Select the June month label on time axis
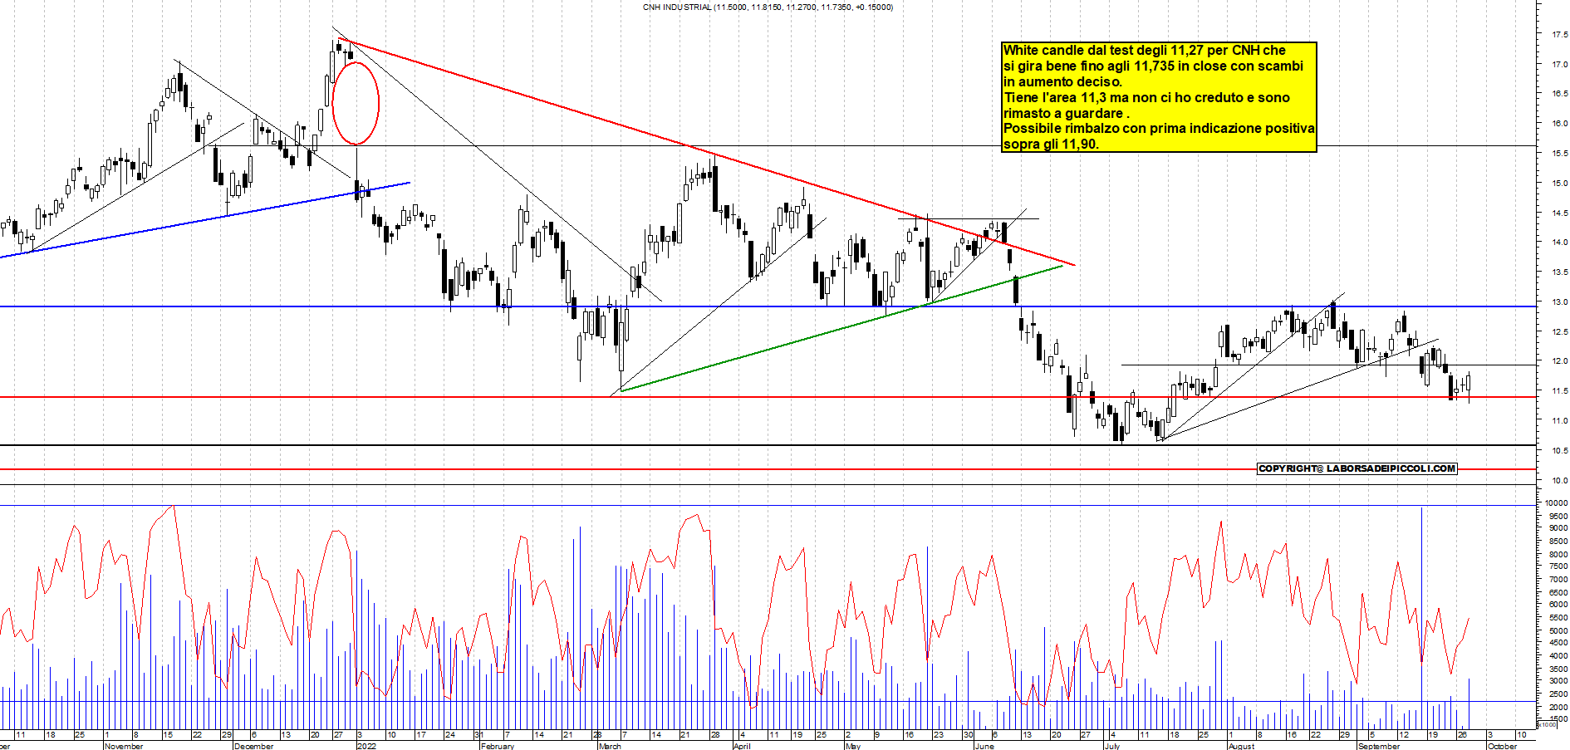The height and width of the screenshot is (750, 1570). pyautogui.click(x=984, y=746)
